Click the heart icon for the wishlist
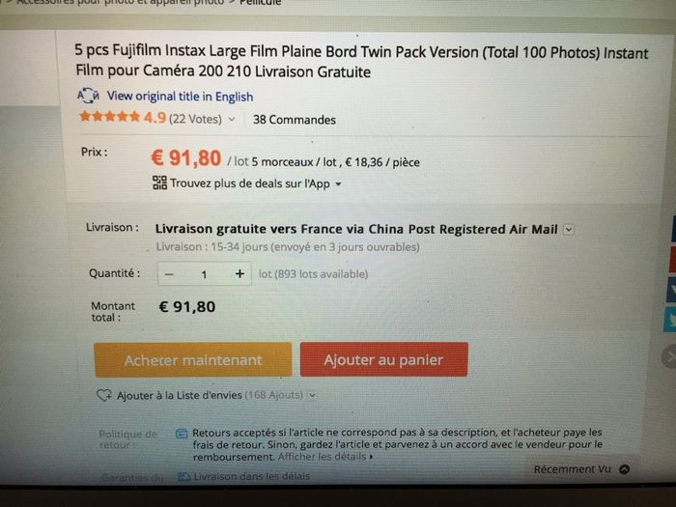676x507 pixels. pos(105,395)
